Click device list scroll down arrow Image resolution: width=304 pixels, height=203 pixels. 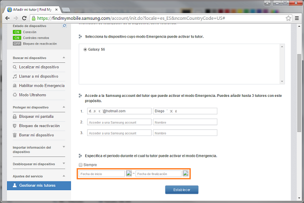click(x=282, y=81)
